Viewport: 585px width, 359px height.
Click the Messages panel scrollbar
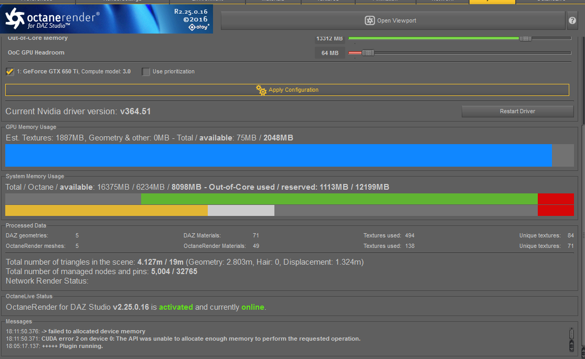click(571, 340)
